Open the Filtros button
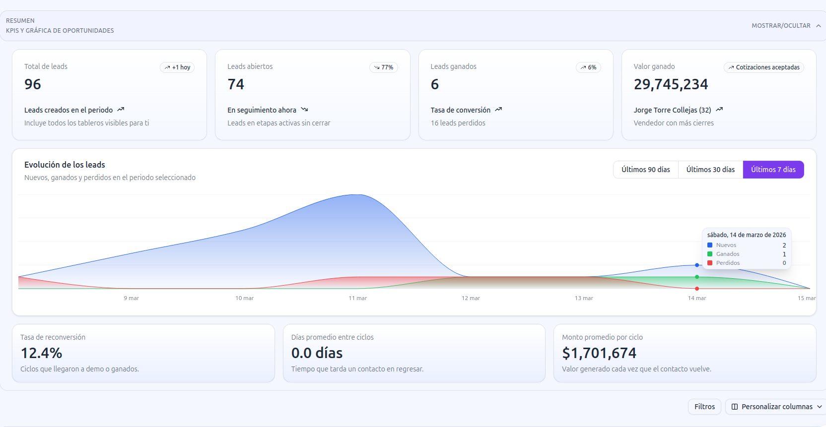Viewport: 826px width, 427px height. tap(704, 407)
